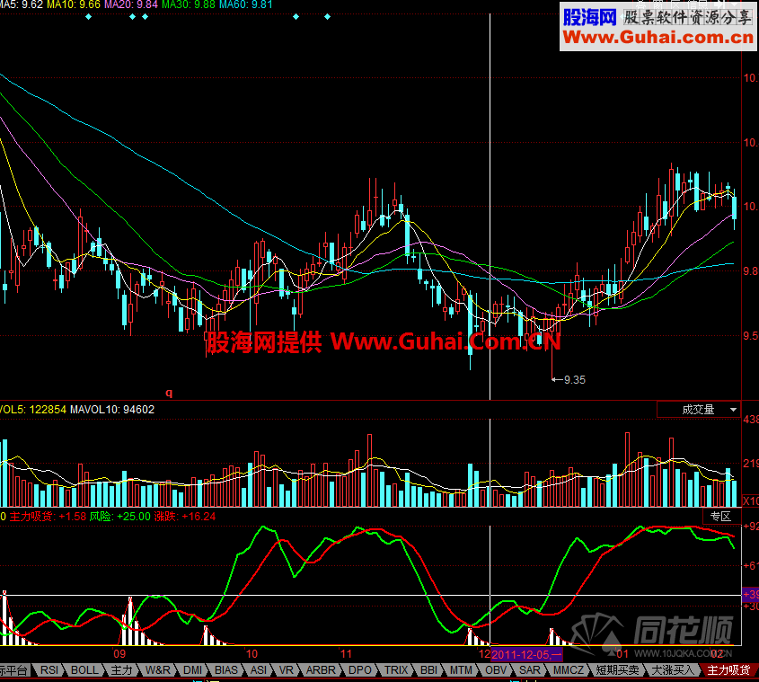The width and height of the screenshot is (759, 682).
Task: Switch to the ASI indicator tab
Action: coord(259,670)
